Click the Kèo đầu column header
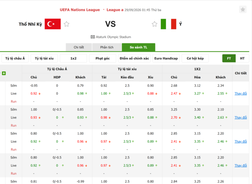This screenshot has height=184, width=252. (127, 77)
